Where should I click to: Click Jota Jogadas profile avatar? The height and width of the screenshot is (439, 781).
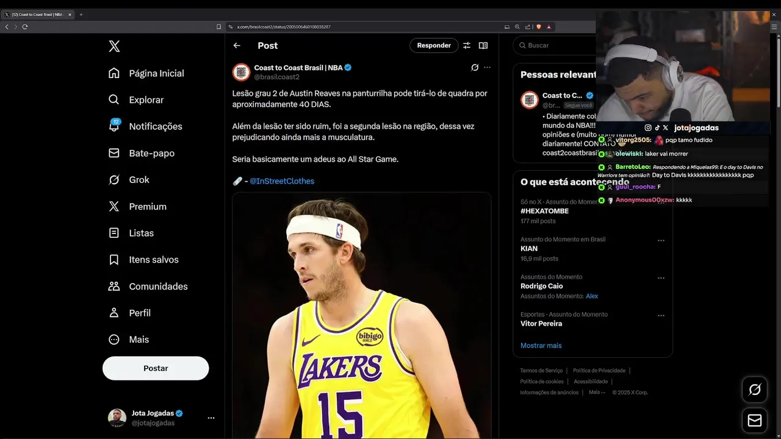(117, 418)
